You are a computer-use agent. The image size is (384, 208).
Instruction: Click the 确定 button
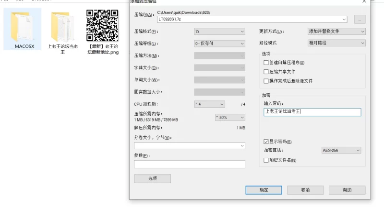point(264,190)
